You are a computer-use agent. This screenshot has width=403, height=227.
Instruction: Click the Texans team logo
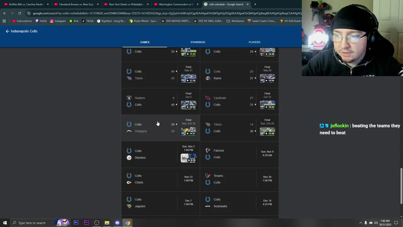208,176
